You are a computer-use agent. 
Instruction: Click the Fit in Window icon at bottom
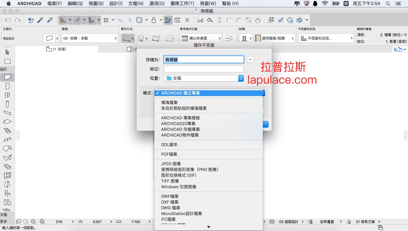tap(42, 221)
